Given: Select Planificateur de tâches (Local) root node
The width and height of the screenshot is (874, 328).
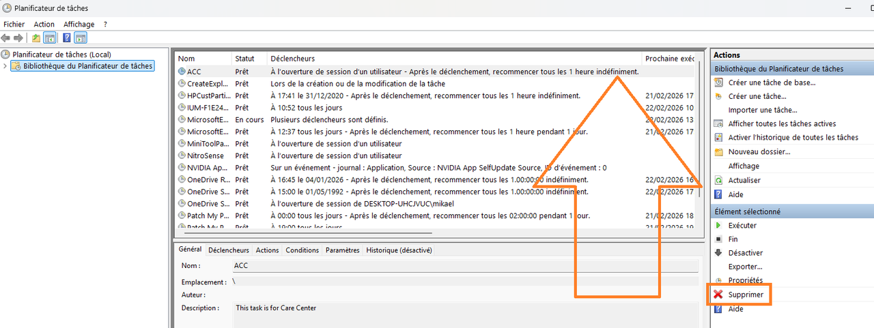Looking at the screenshot, I should pos(61,55).
